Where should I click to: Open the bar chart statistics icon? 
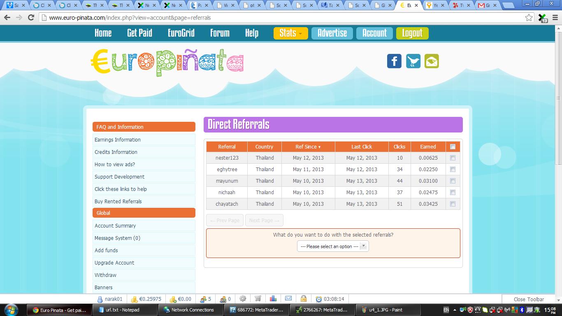273,299
